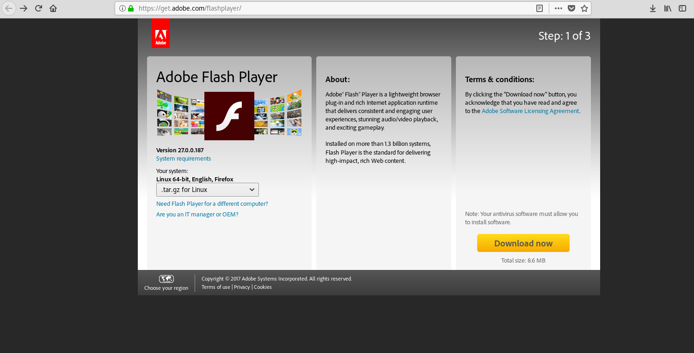Open System requirements link
The height and width of the screenshot is (353, 694).
184,159
